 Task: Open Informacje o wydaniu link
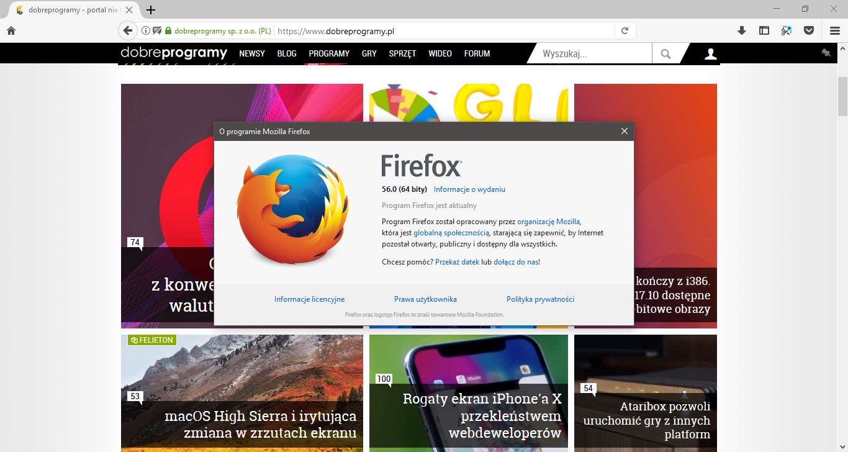[469, 189]
